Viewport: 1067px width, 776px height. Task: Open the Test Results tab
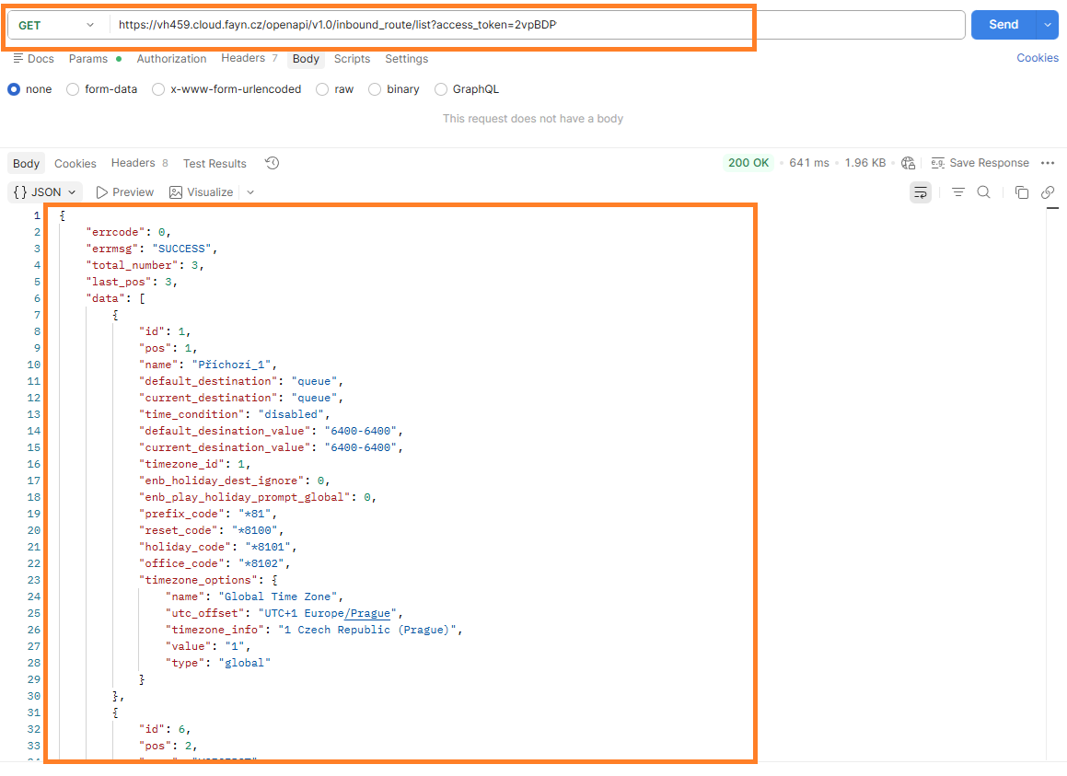pyautogui.click(x=215, y=163)
